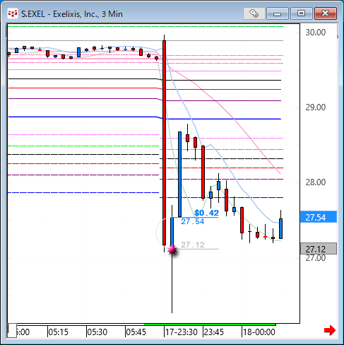The height and width of the screenshot is (345, 344).
Task: Click the red scroll-forward arrow
Action: [x=330, y=330]
